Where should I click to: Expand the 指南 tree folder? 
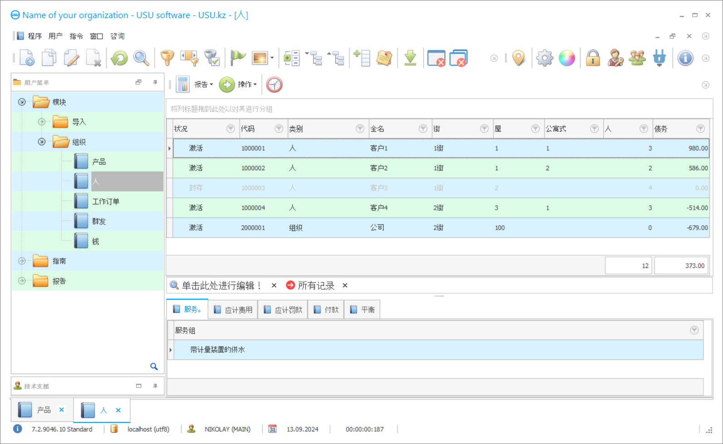[x=22, y=261]
